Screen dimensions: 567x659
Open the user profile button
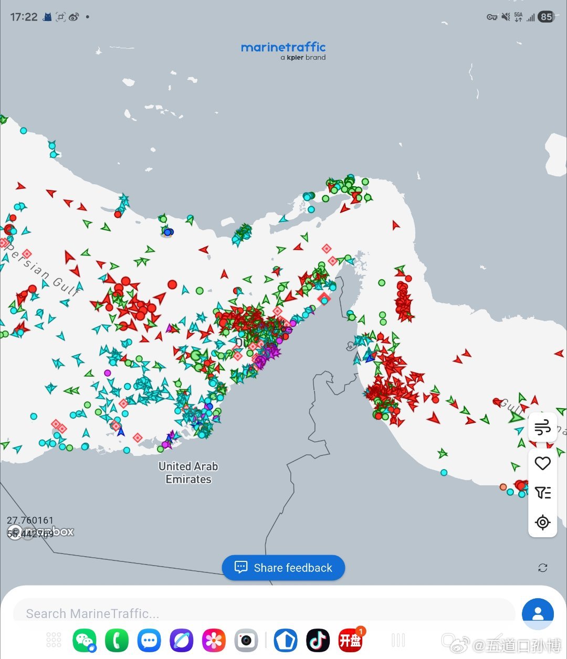(x=538, y=613)
